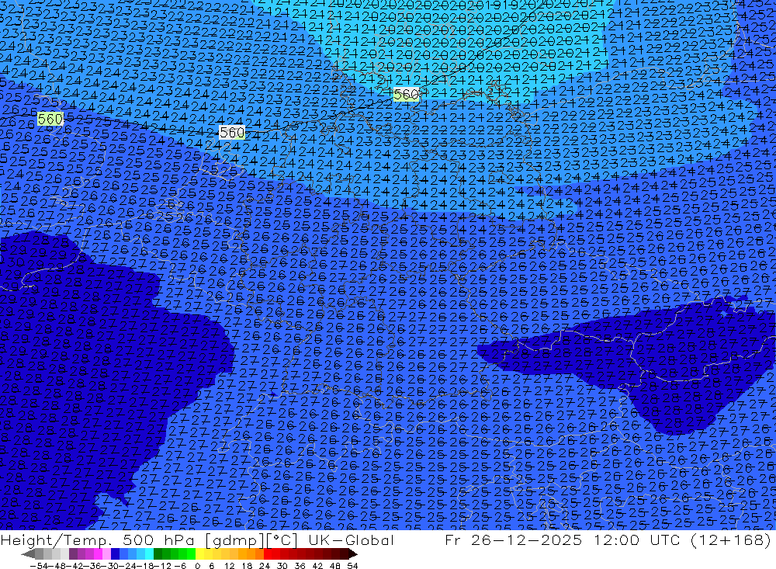Image resolution: width=776 pixels, height=569 pixels.
Task: Click the '24' label on the color scale
Action: 265,566
